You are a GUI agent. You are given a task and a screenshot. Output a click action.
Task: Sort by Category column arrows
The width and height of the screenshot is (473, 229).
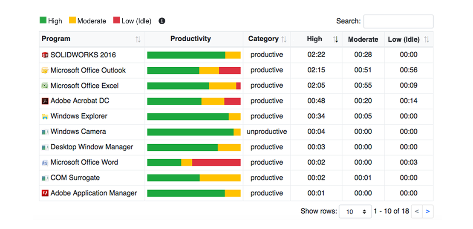pyautogui.click(x=283, y=39)
